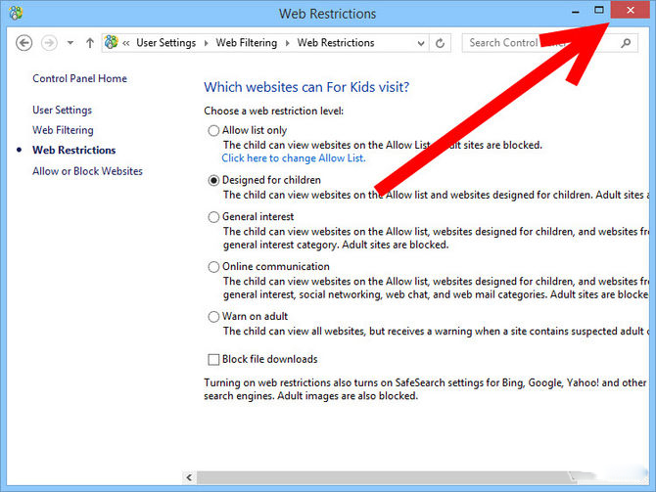Viewport: 656px width, 492px height.
Task: Go back using the Back arrow button
Action: (x=23, y=43)
